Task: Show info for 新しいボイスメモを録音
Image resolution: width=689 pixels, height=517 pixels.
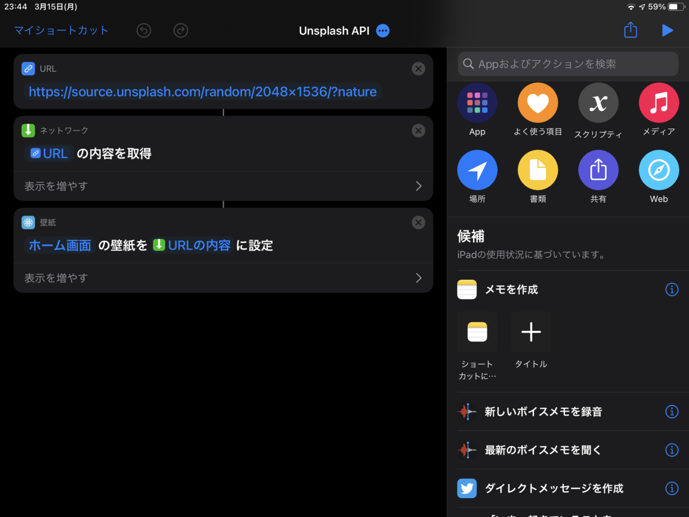Action: tap(672, 411)
